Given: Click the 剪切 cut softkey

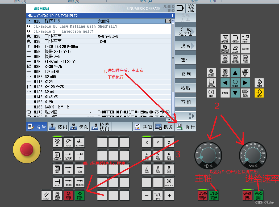Looking at the screenshot, I should [x=185, y=102].
